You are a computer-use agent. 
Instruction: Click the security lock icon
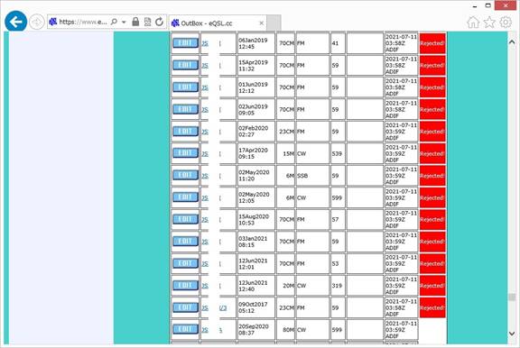coord(135,22)
